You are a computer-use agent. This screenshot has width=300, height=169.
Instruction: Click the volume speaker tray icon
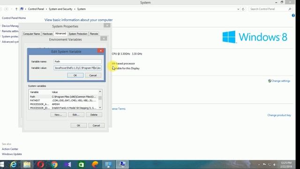coord(275,165)
